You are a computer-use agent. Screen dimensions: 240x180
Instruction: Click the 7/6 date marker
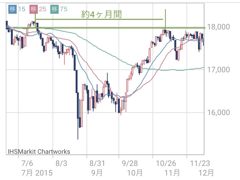(27, 163)
